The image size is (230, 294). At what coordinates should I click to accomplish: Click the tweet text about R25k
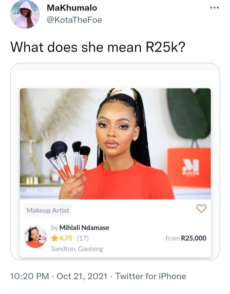(98, 47)
